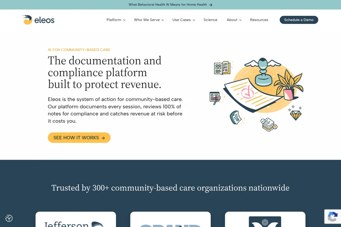The height and width of the screenshot is (227, 341).
Task: Click the See How It Works button
Action: 79,138
